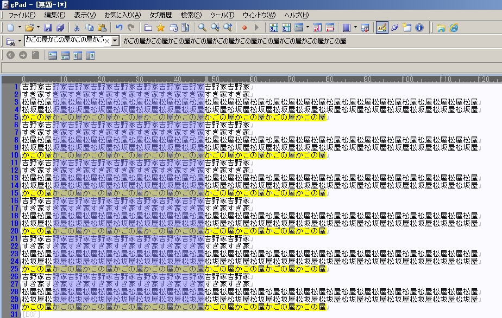Cut selection using the scissors icon
The height and width of the screenshot is (318, 502).
[x=77, y=28]
